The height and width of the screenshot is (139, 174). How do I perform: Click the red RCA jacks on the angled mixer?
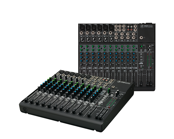[x=105, y=80]
